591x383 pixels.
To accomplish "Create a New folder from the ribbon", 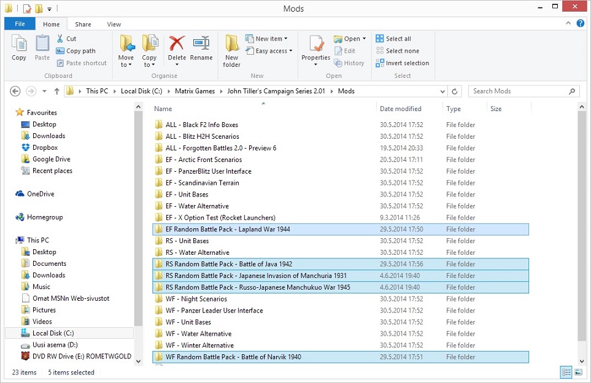I will click(231, 50).
